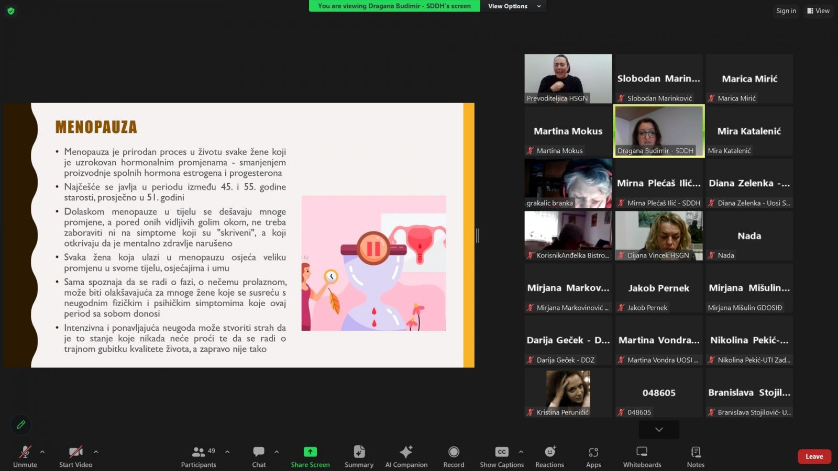Show more participants with the down chevron

point(659,430)
